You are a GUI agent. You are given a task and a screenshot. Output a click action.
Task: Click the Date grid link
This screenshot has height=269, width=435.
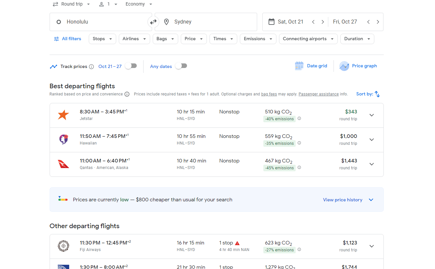(317, 66)
